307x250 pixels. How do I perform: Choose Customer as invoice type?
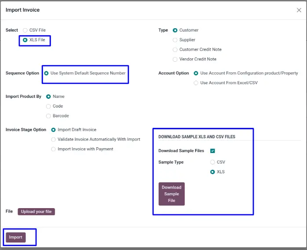pos(175,30)
